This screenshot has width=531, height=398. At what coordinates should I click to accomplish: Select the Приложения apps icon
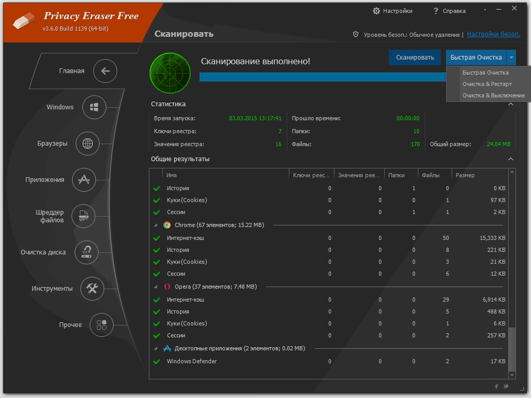click(83, 180)
